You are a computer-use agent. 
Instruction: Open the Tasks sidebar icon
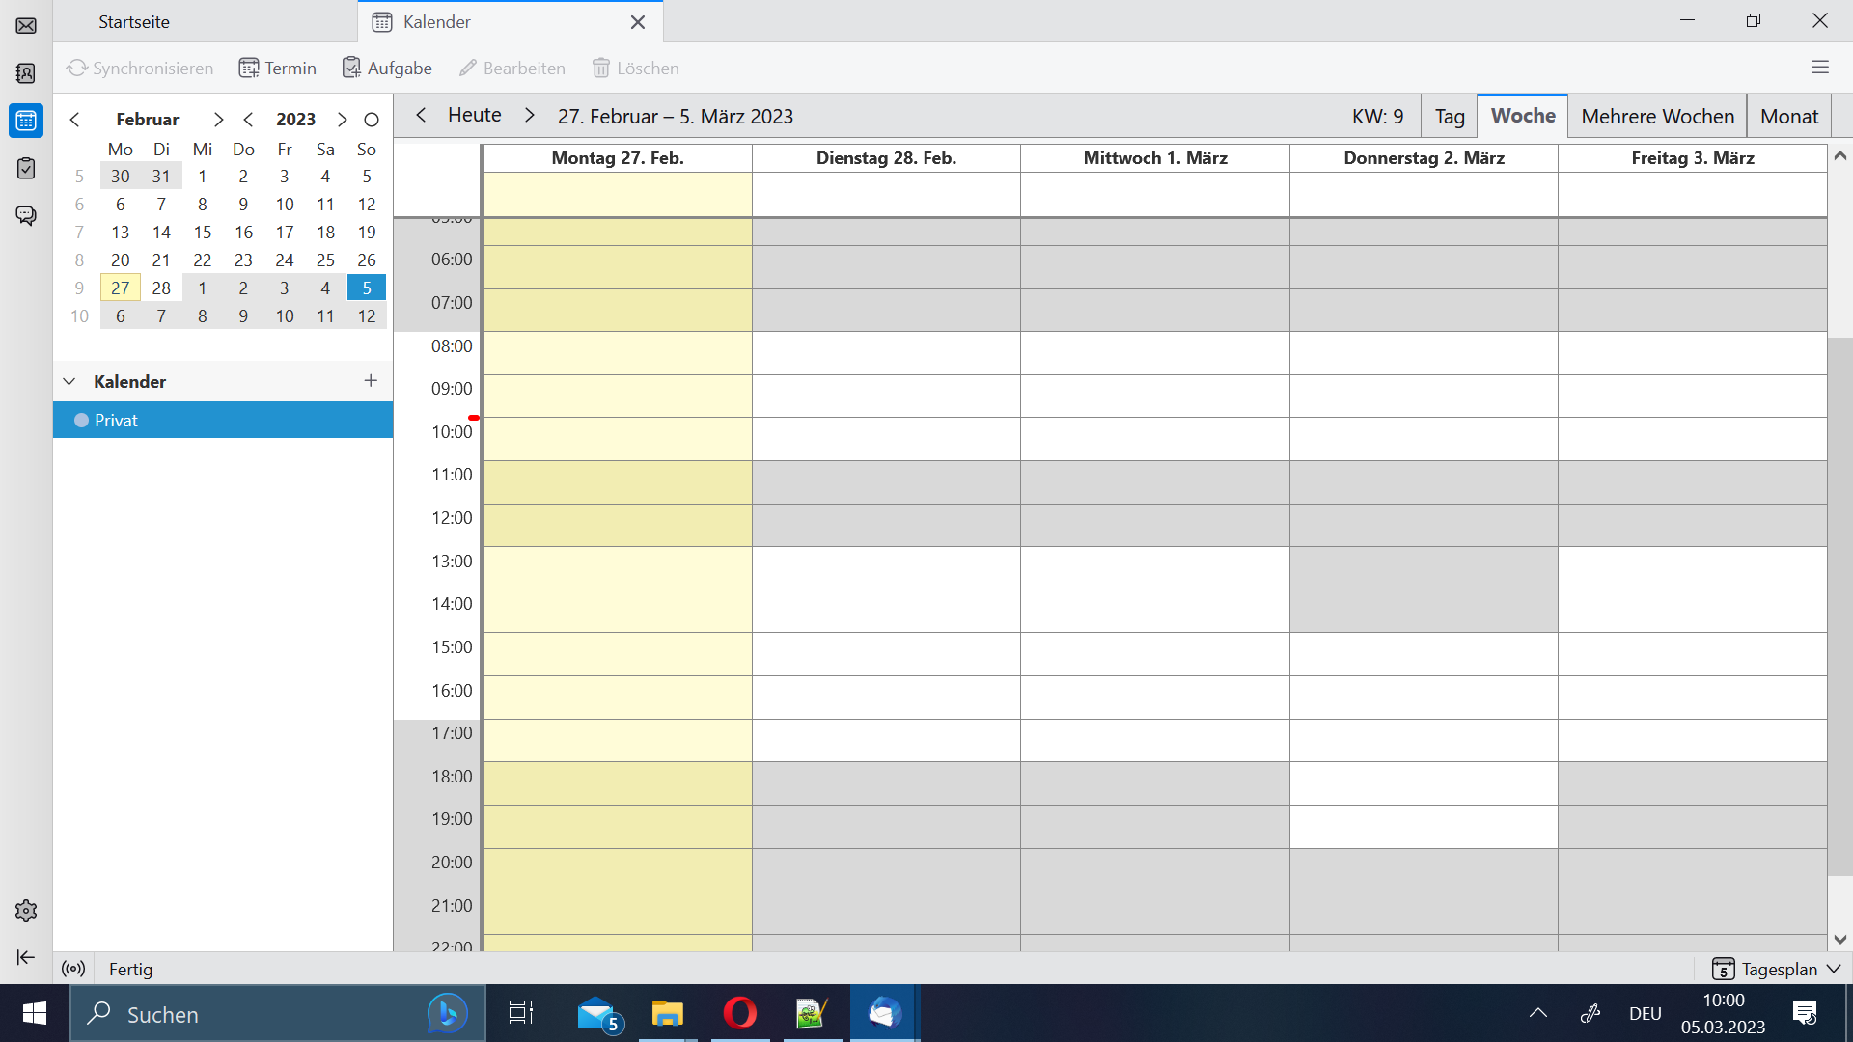click(26, 168)
